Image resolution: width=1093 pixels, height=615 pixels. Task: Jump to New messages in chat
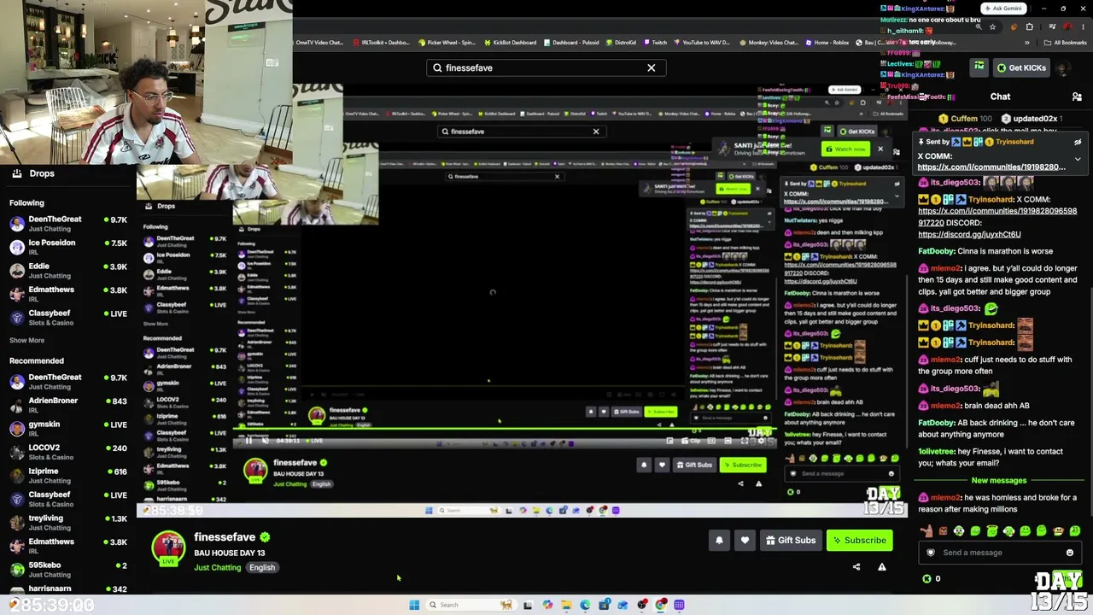coord(999,480)
